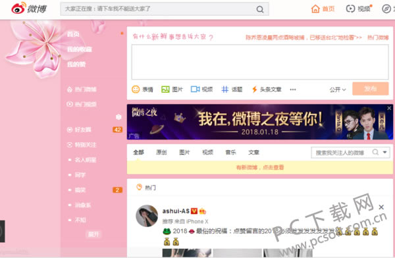Click the Weibo logo in header
The height and width of the screenshot is (258, 395).
(x=29, y=9)
